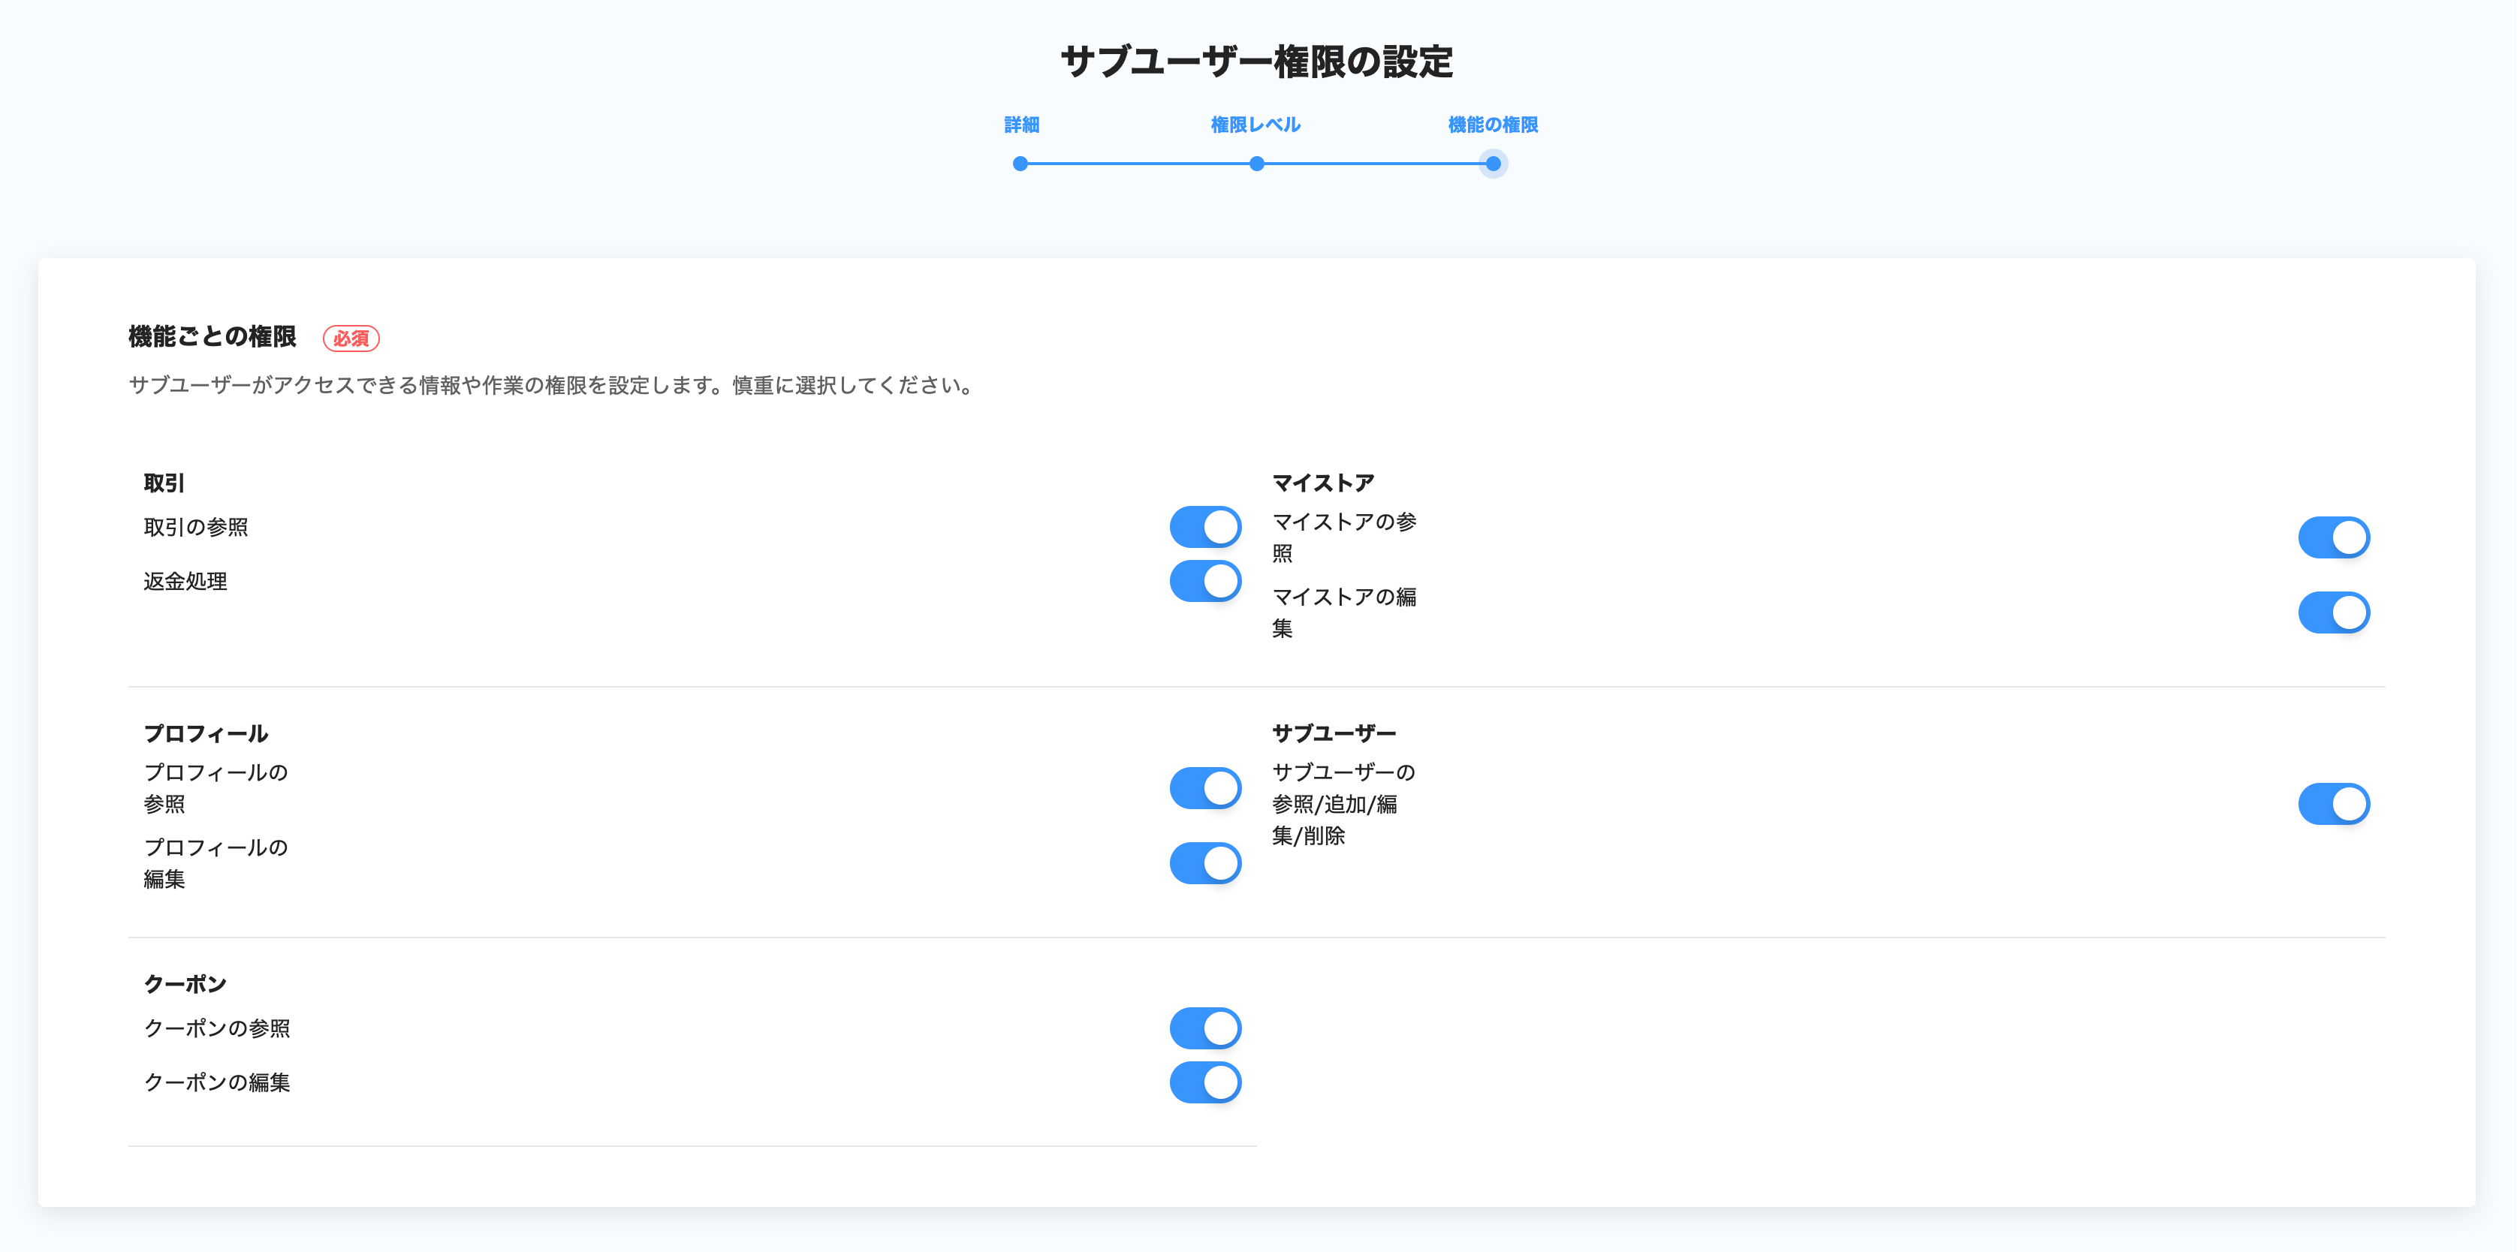Click the 機能の権限 step label
This screenshot has width=2517, height=1252.
click(x=1492, y=125)
